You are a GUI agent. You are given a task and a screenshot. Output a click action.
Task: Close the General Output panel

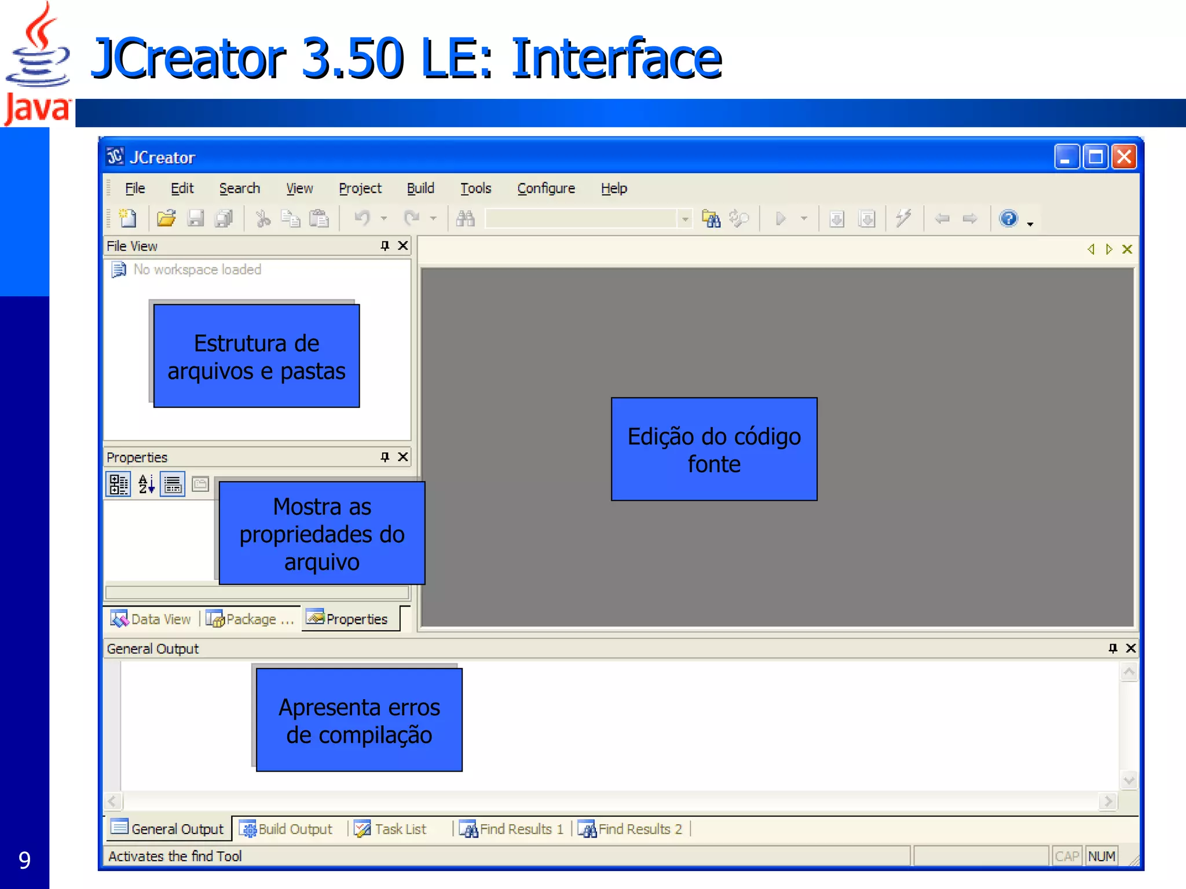(1130, 648)
